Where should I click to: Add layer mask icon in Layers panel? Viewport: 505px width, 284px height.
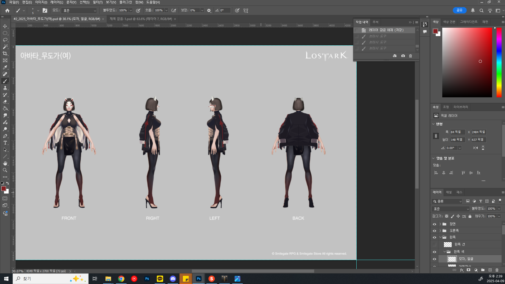tap(468, 270)
